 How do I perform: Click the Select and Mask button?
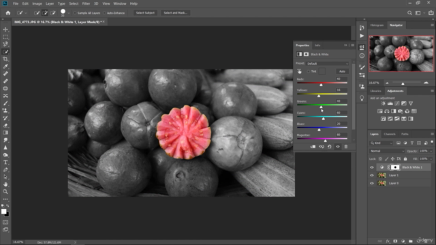175,13
